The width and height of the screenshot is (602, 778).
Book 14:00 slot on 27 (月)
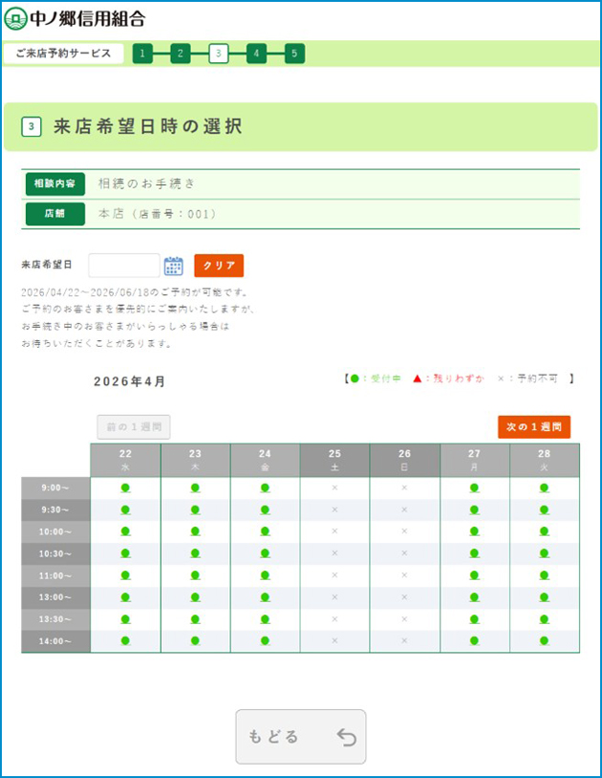tap(475, 640)
